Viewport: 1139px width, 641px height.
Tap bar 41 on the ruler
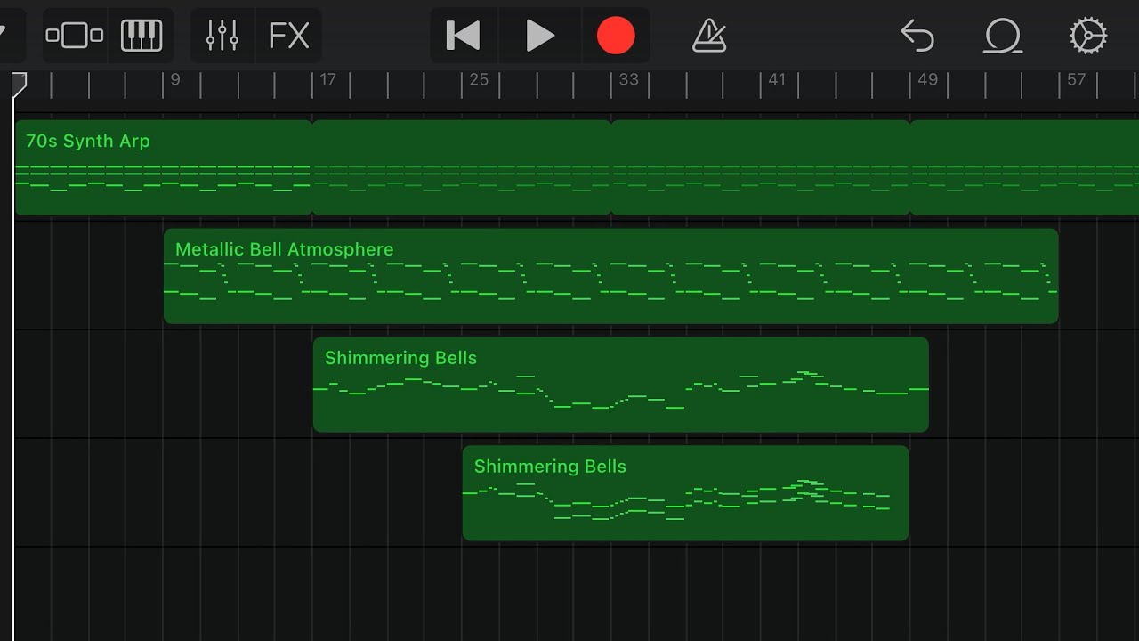[x=777, y=80]
